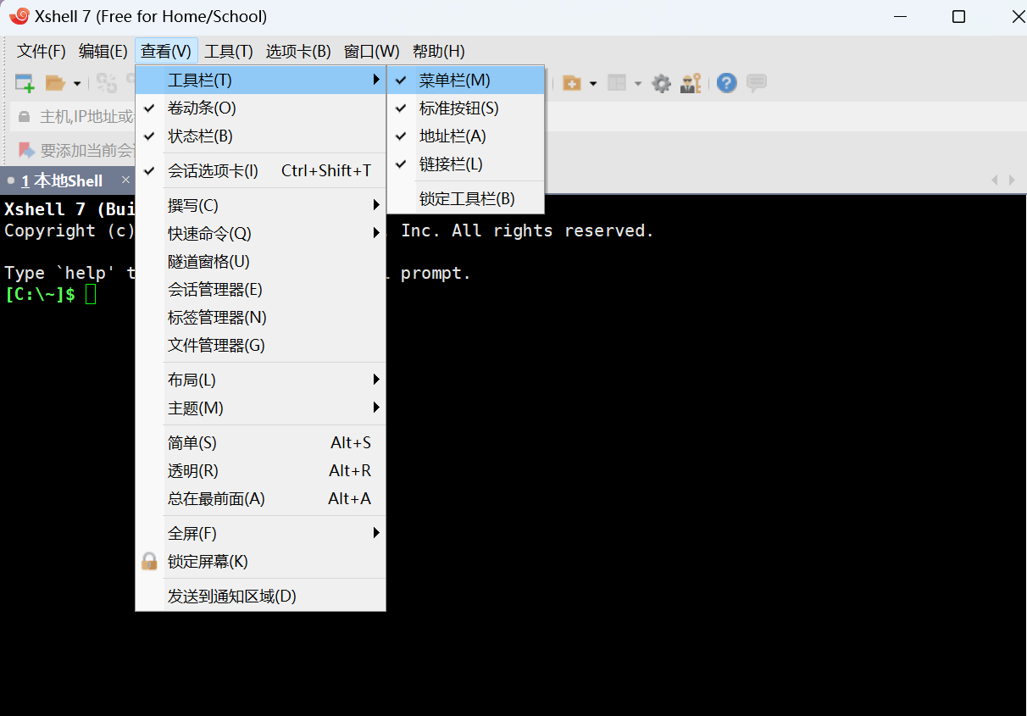
Task: Expand the 快速命令(Q) submenu
Action: (260, 233)
